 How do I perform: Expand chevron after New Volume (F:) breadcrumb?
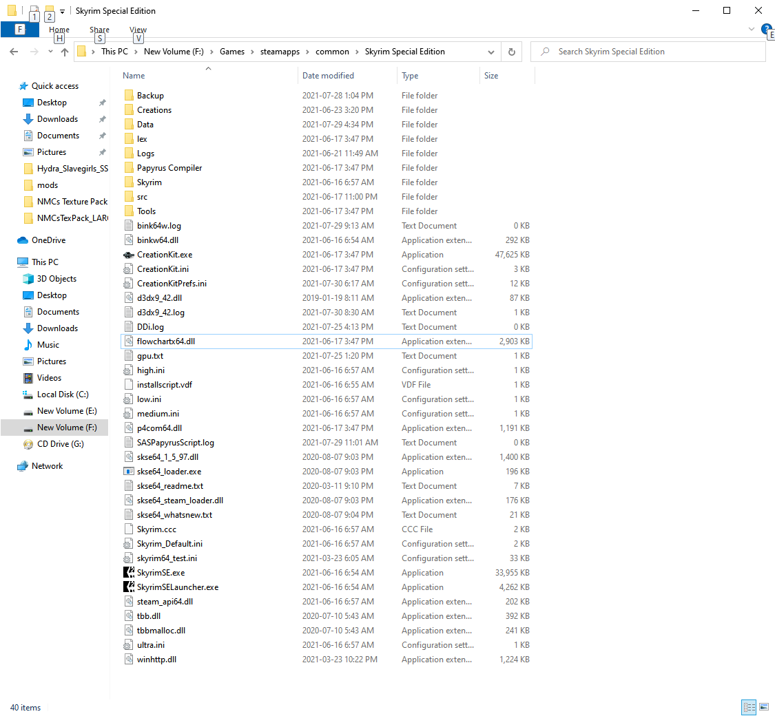coord(211,52)
